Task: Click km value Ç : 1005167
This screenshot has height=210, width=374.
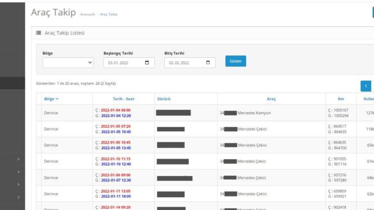Action: (x=338, y=110)
